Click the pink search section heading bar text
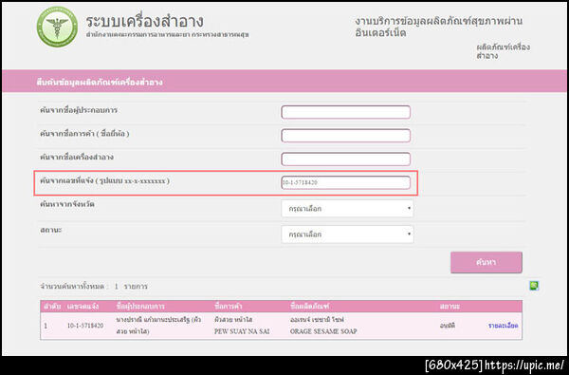The width and height of the screenshot is (569, 375). pyautogui.click(x=99, y=83)
